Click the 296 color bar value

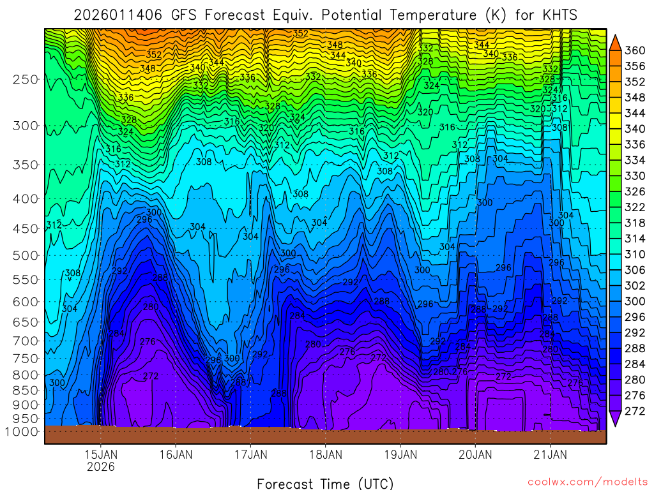635,317
